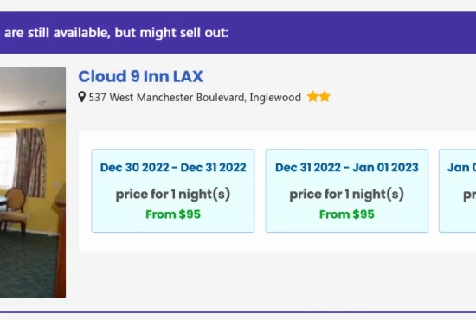Click the Dec 30 2022 - Dec 31 2022 heading
Viewport: 476px width, 320px height.
(173, 168)
